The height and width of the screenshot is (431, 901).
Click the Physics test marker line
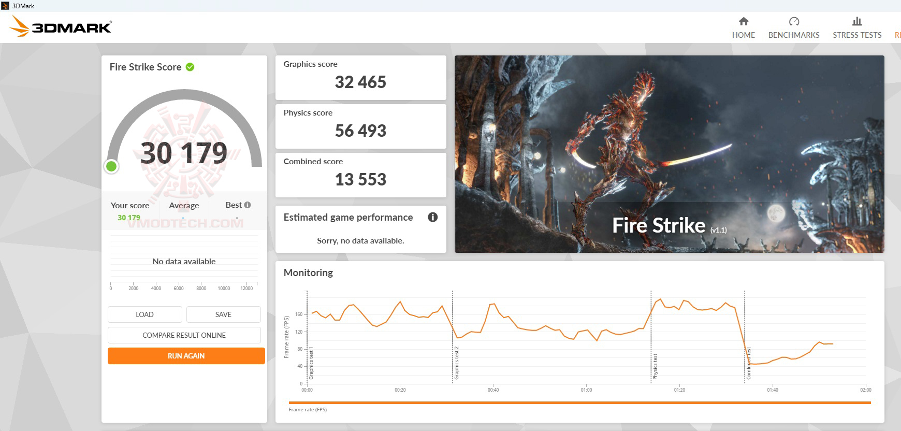[x=651, y=337]
